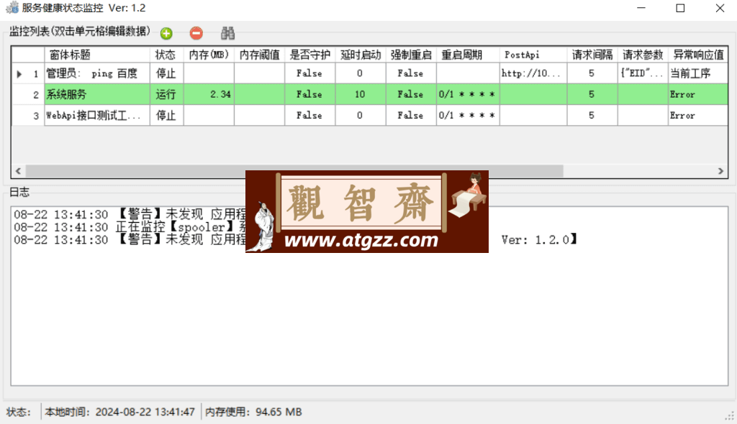This screenshot has height=424, width=737.
Task: Select the row 1 current-row arrow indicator
Action: (x=19, y=74)
